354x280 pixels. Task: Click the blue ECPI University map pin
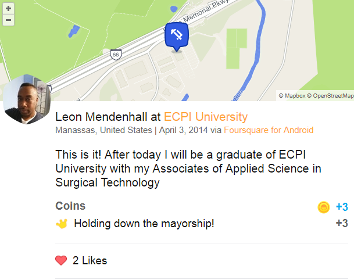pyautogui.click(x=177, y=37)
